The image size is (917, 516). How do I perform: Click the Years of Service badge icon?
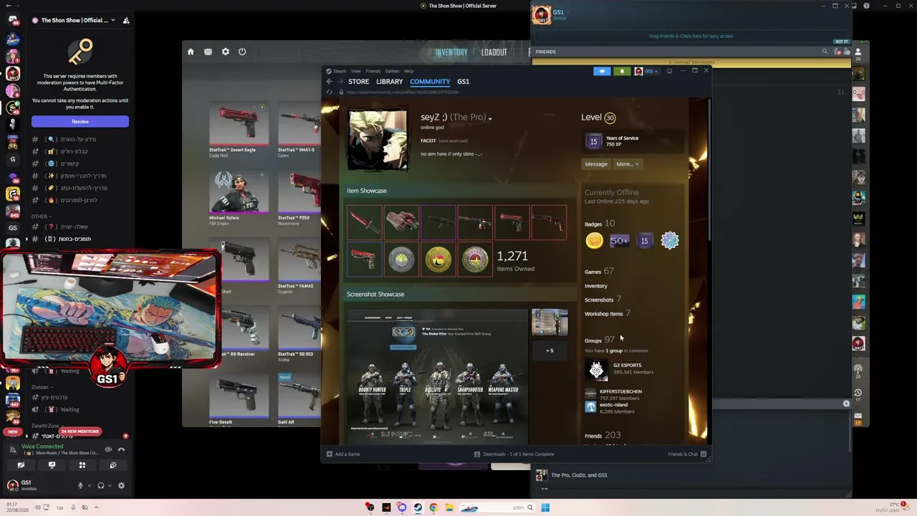click(x=594, y=141)
